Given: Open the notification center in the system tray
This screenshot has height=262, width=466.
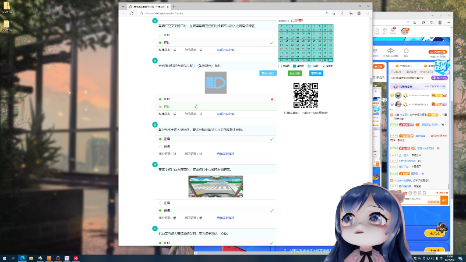Looking at the screenshot, I should (x=460, y=259).
